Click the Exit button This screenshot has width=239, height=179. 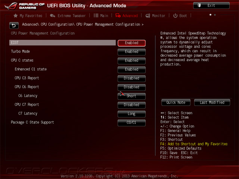click(211, 6)
